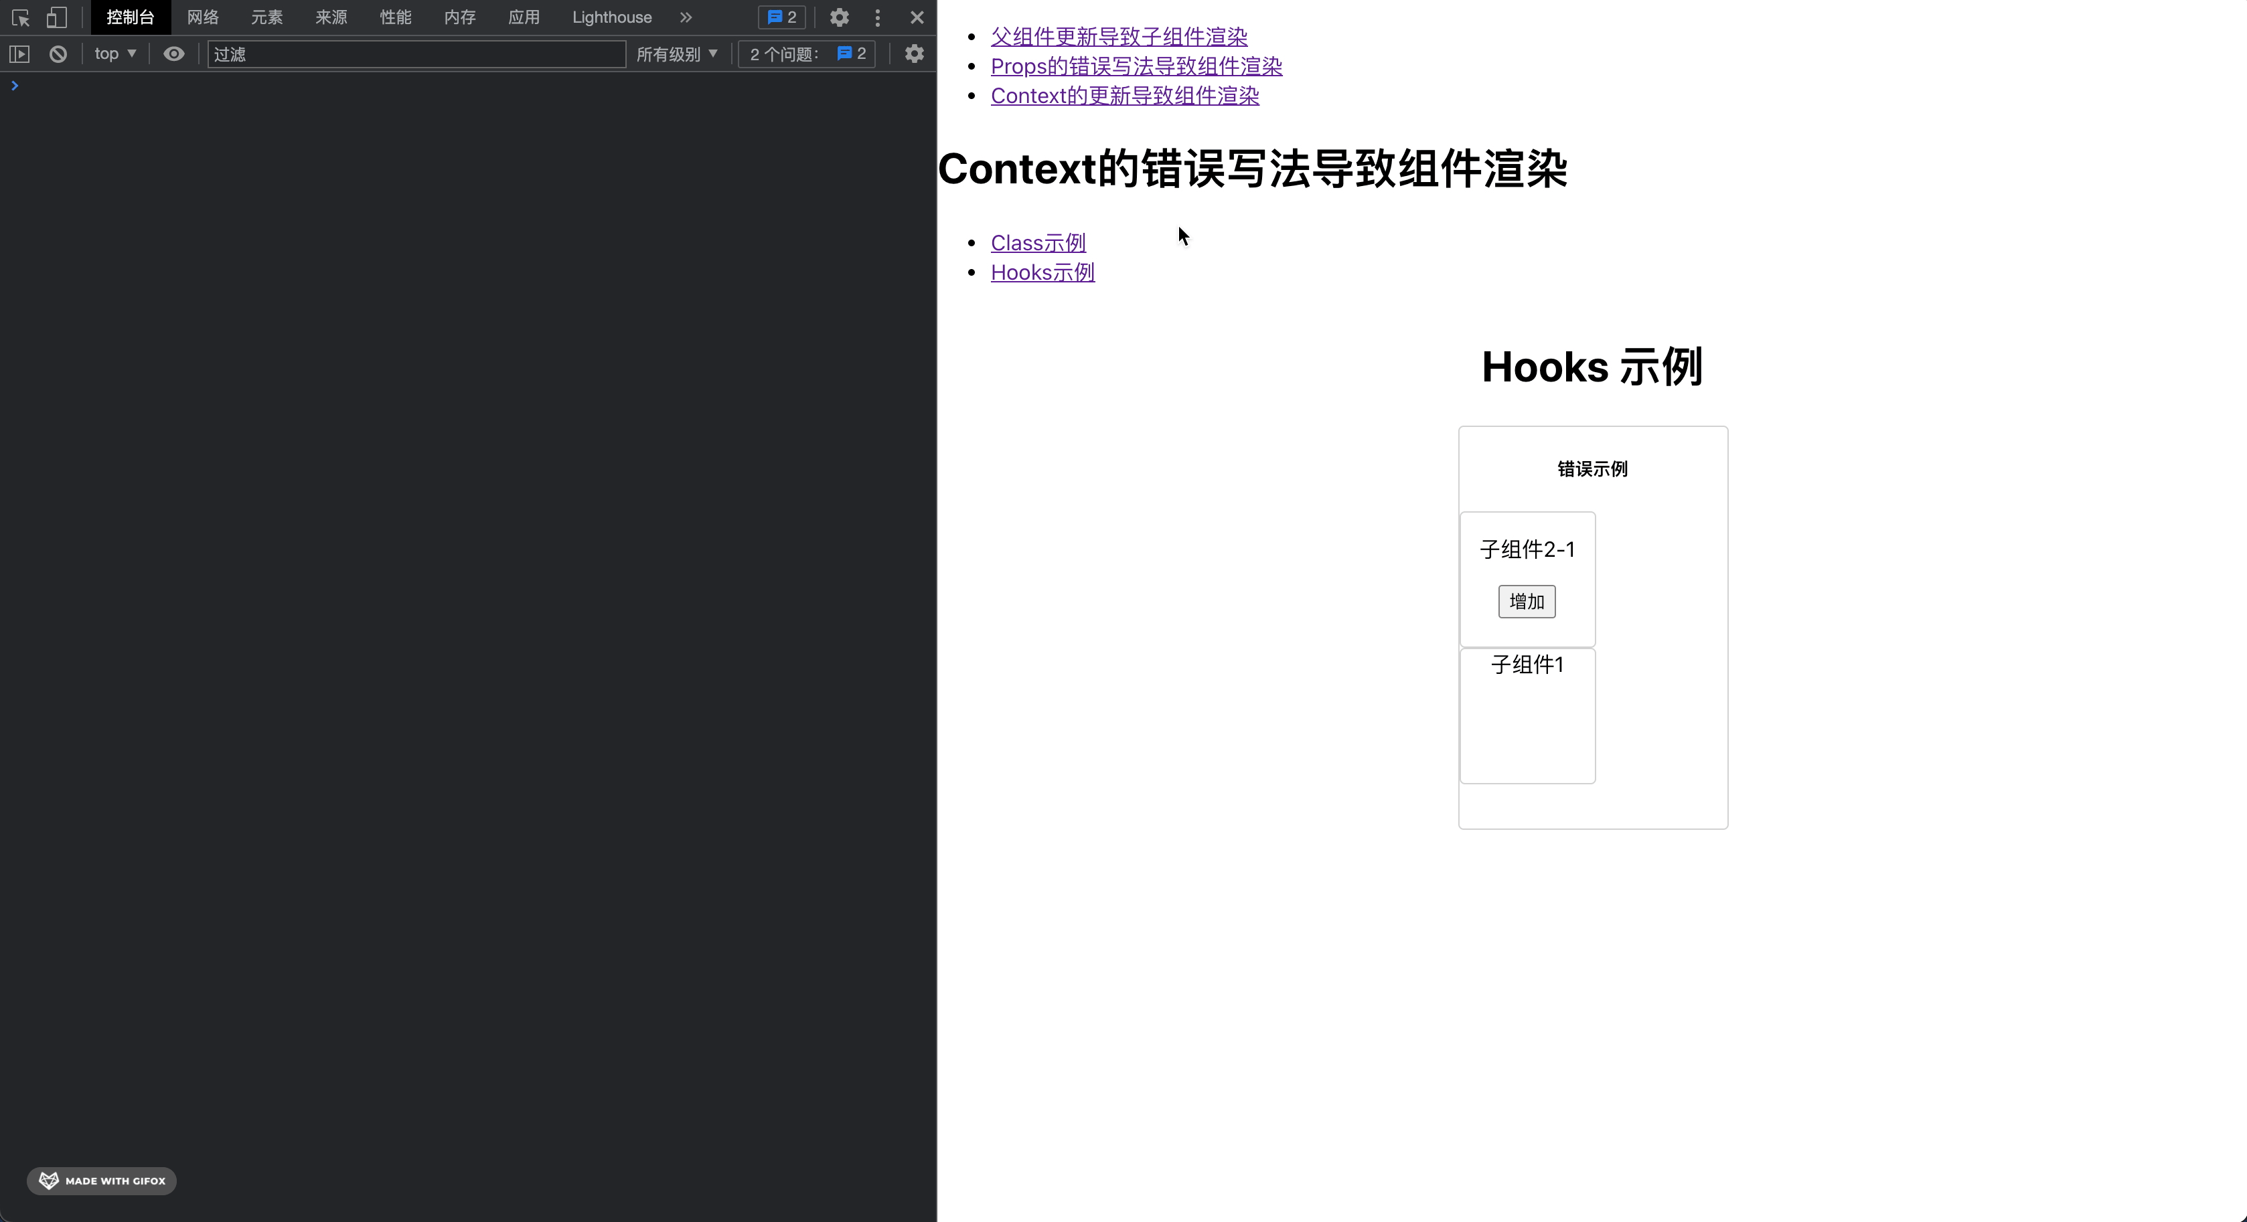Click the eye live expression icon

(173, 54)
